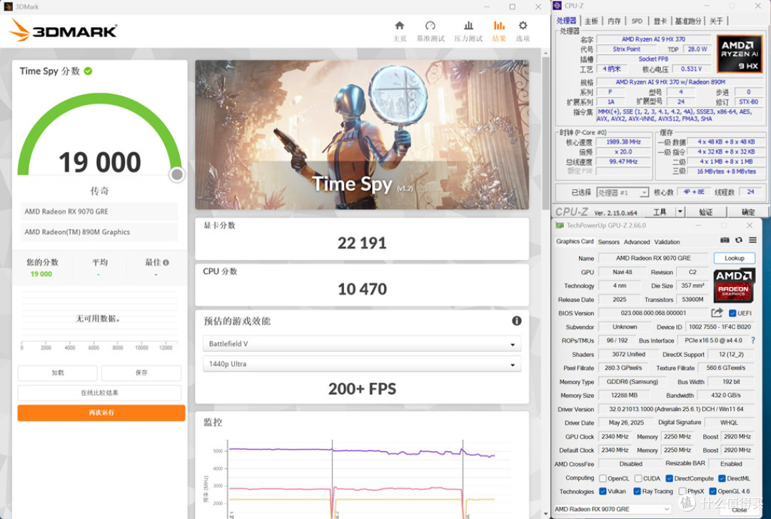Image resolution: width=771 pixels, height=519 pixels.
Task: Click the 200+ FPS estimate text
Action: pos(362,389)
